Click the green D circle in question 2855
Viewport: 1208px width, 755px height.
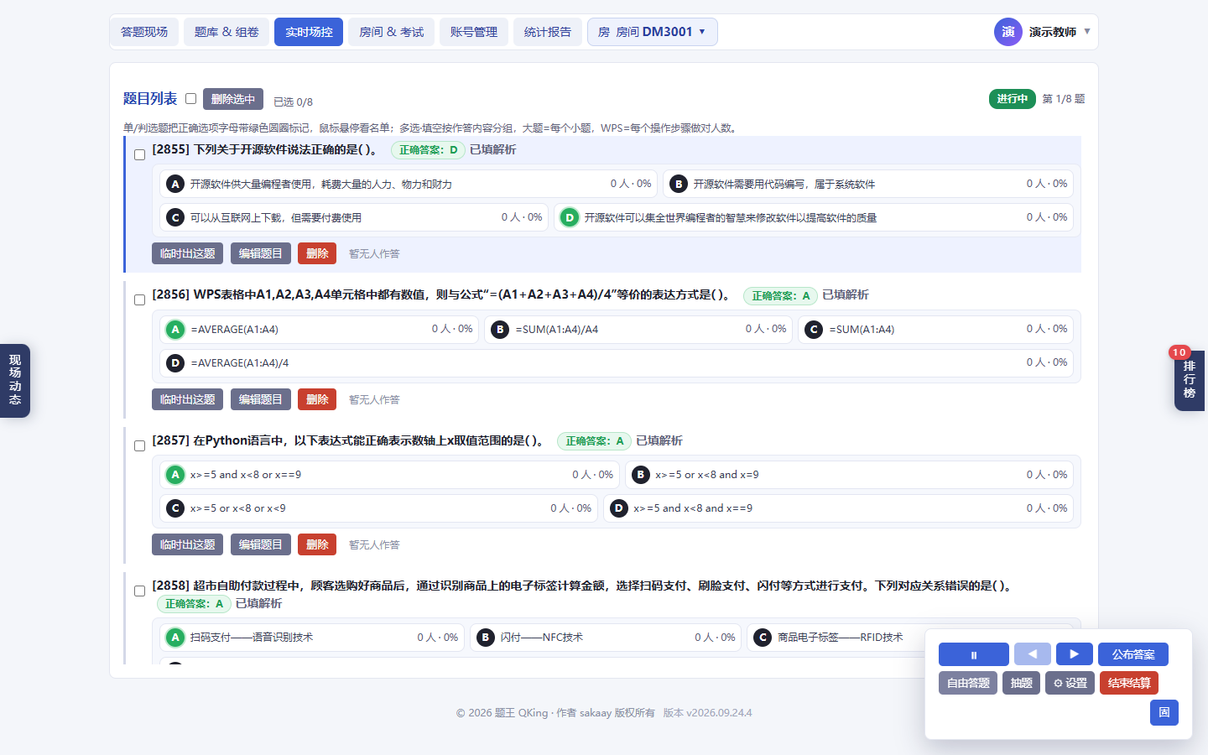point(570,217)
